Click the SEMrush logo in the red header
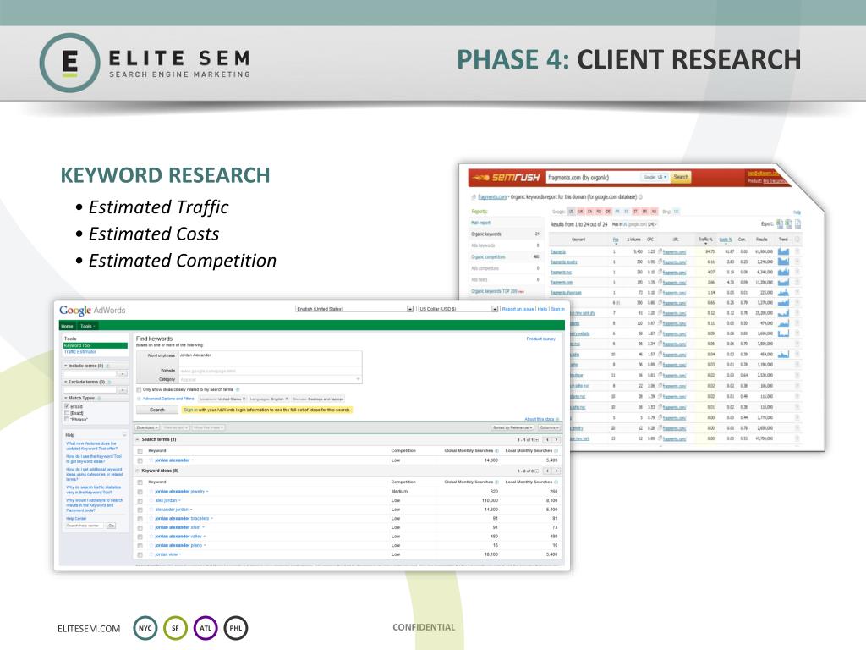 [507, 177]
